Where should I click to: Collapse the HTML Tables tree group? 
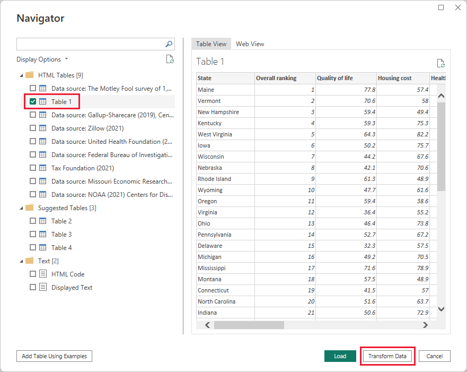pyautogui.click(x=21, y=75)
